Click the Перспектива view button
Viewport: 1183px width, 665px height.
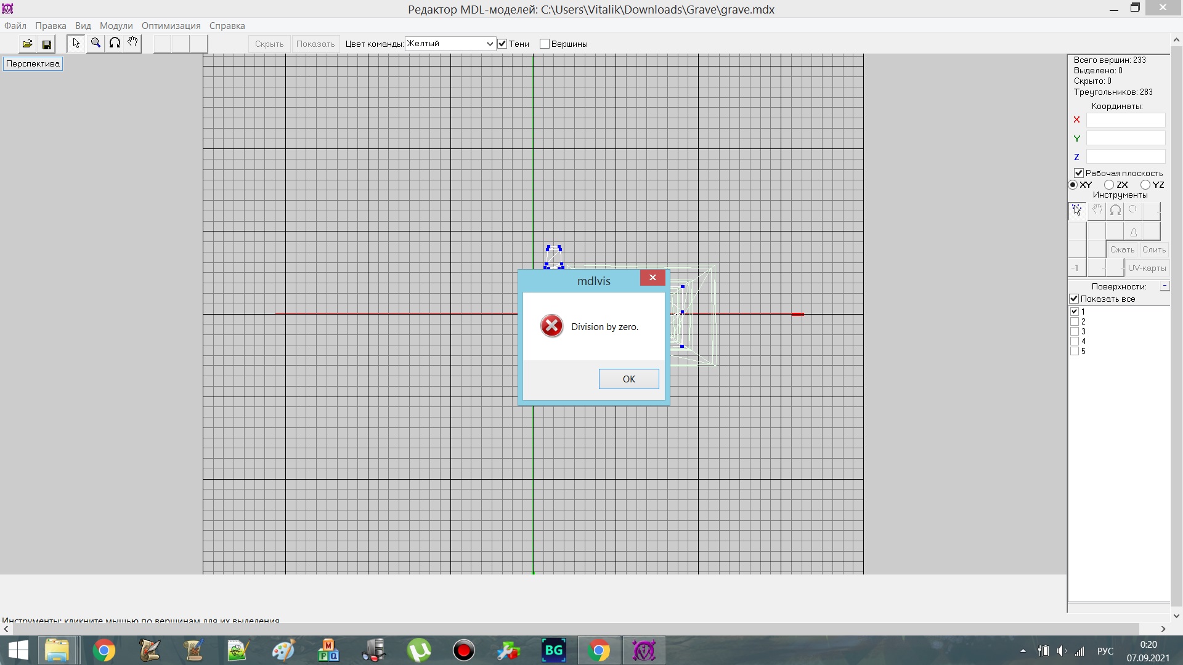[x=33, y=63]
